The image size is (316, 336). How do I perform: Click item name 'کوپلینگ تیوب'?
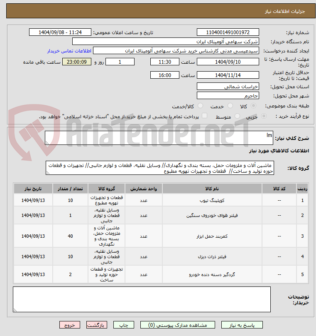coord(212,200)
